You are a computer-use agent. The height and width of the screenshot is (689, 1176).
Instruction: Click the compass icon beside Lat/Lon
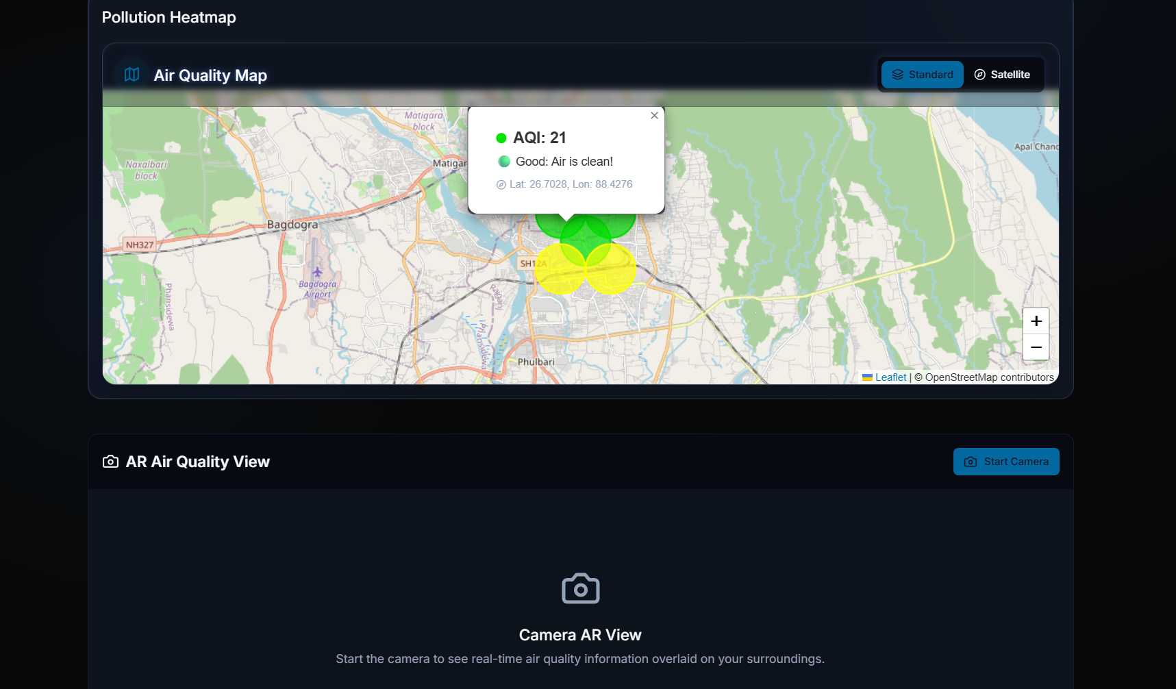tap(501, 185)
